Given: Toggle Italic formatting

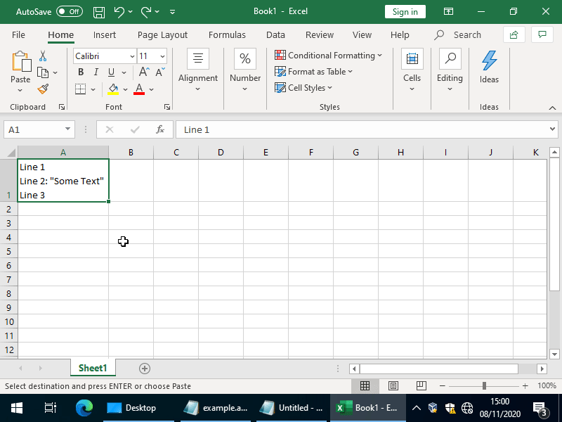Looking at the screenshot, I should point(96,72).
